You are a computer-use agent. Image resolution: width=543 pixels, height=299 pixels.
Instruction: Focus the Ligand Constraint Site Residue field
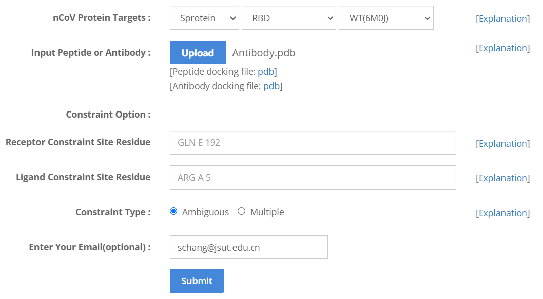313,177
